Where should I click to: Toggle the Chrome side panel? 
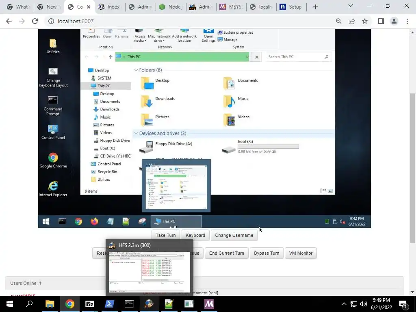(x=381, y=21)
